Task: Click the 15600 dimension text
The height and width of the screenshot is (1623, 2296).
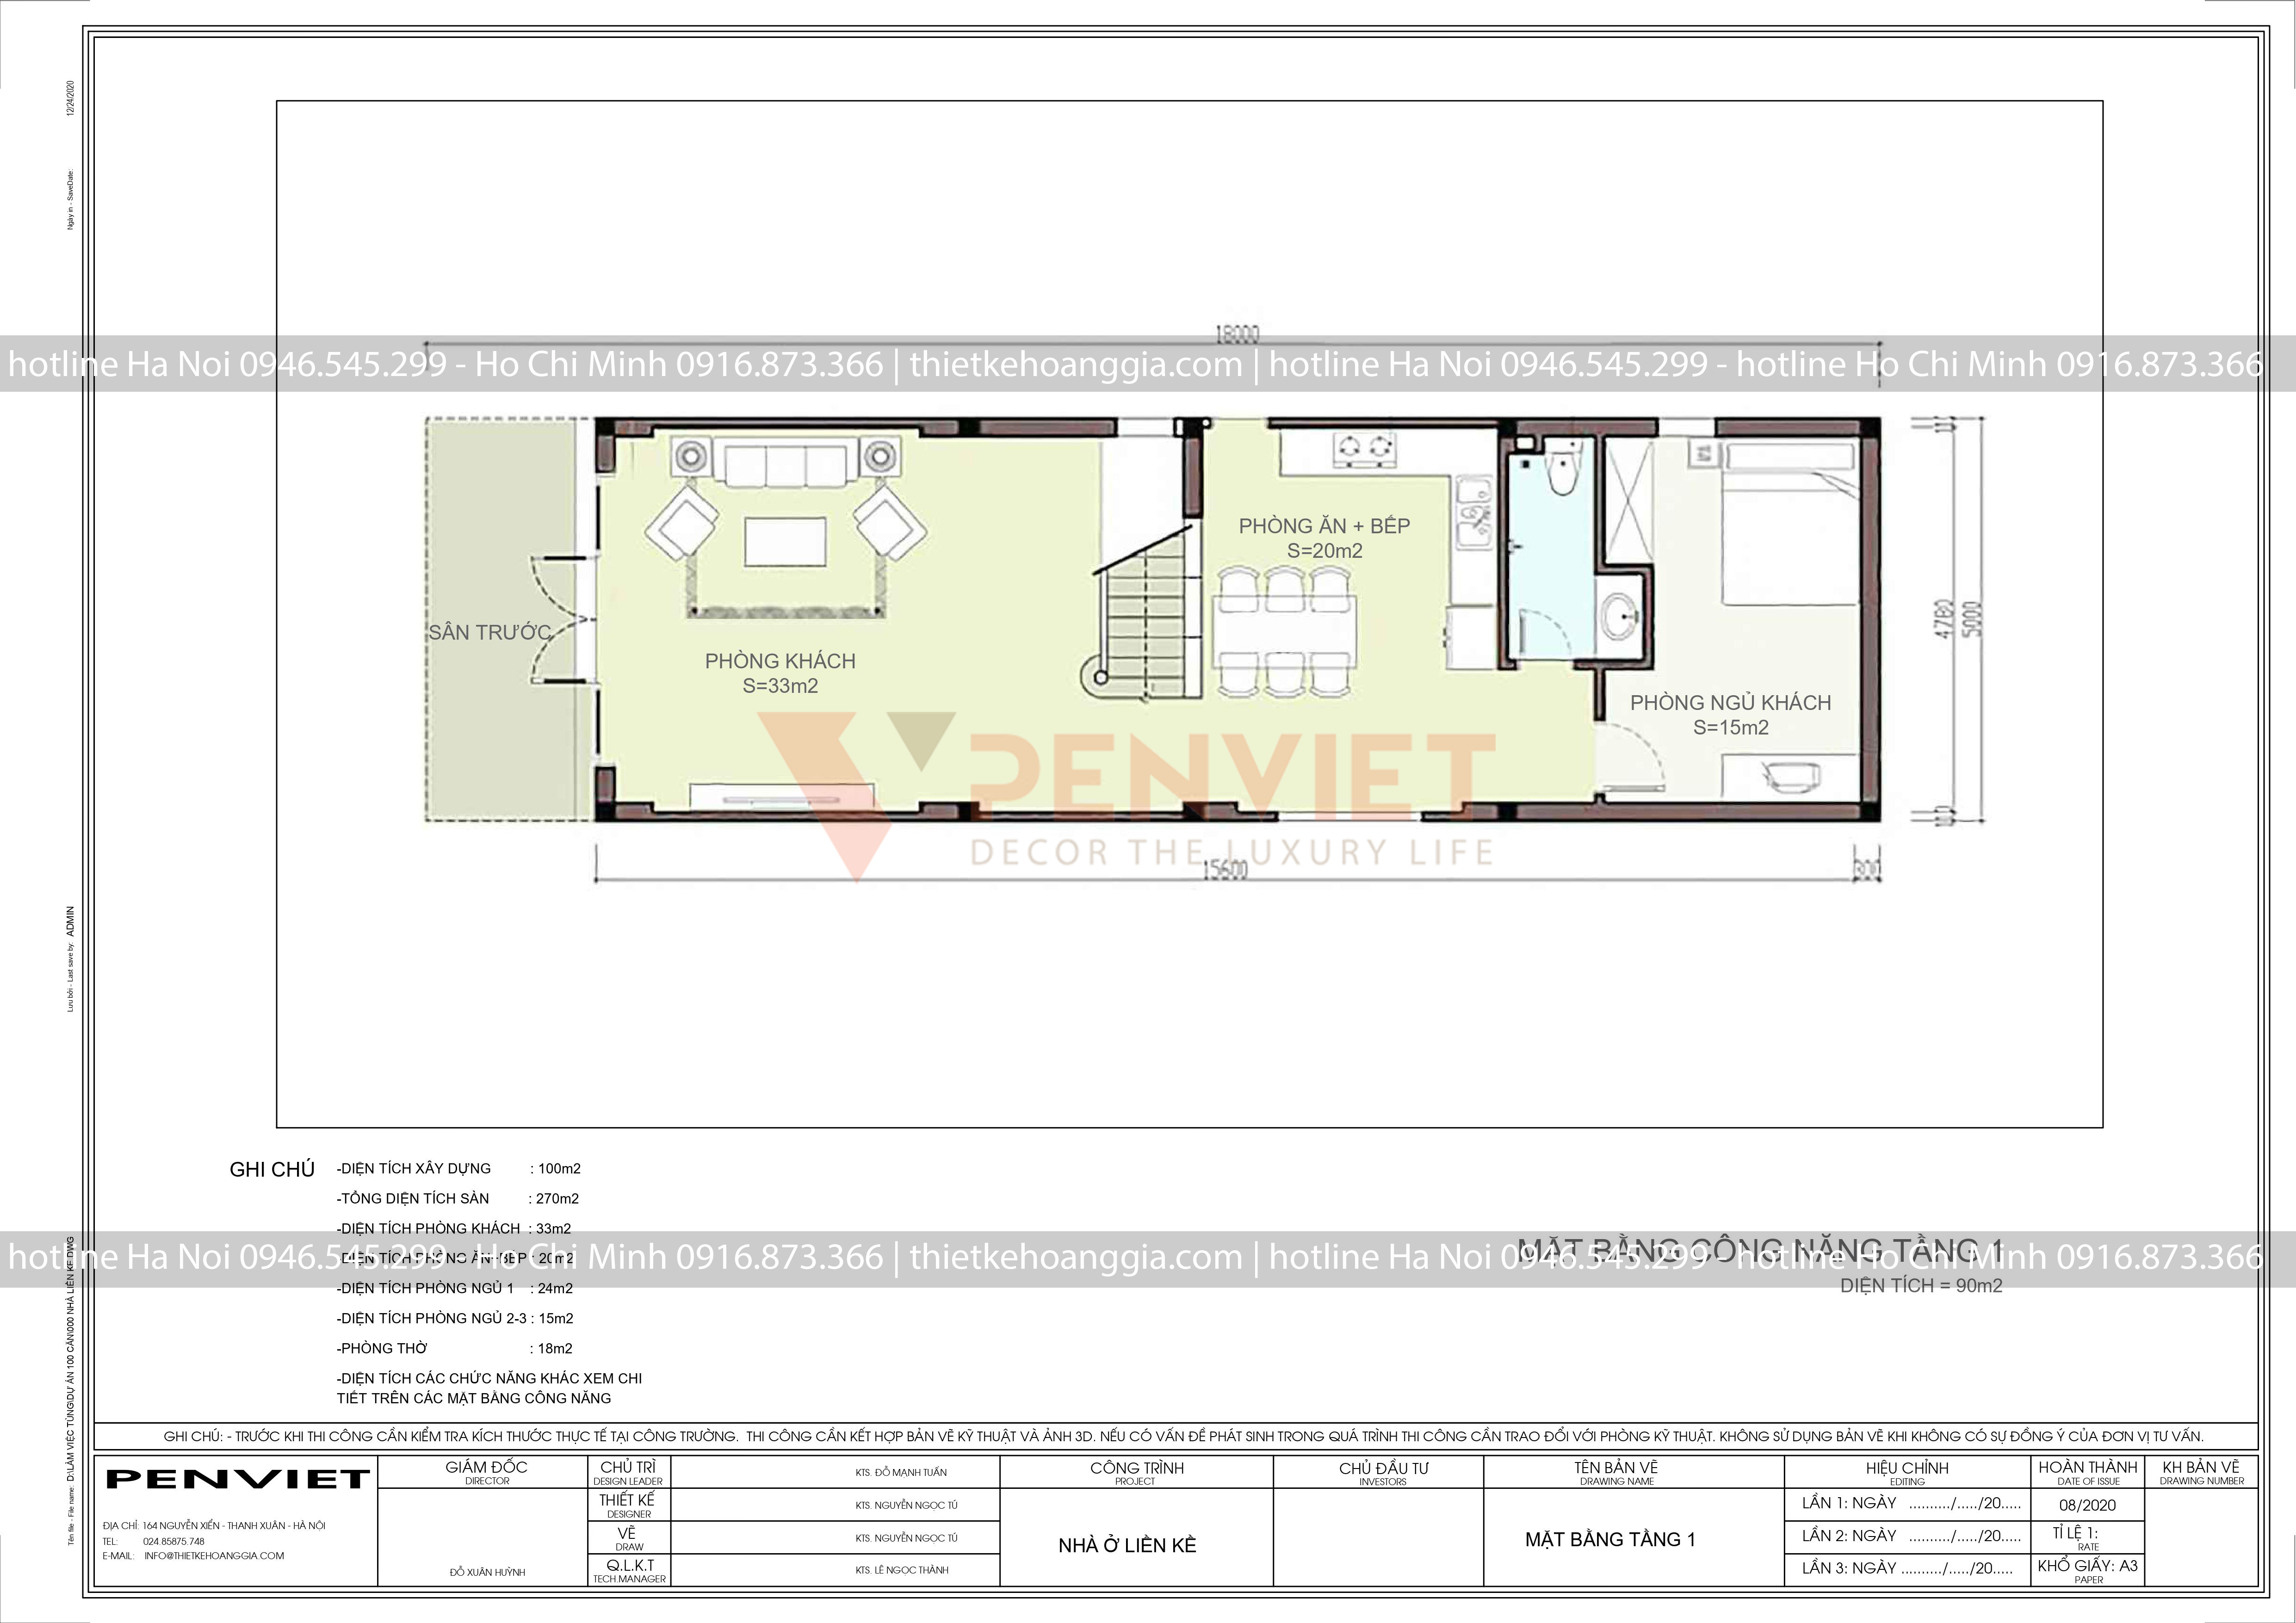Action: click(1225, 870)
